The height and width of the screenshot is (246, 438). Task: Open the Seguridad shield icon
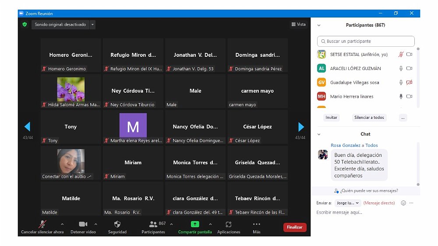(117, 224)
